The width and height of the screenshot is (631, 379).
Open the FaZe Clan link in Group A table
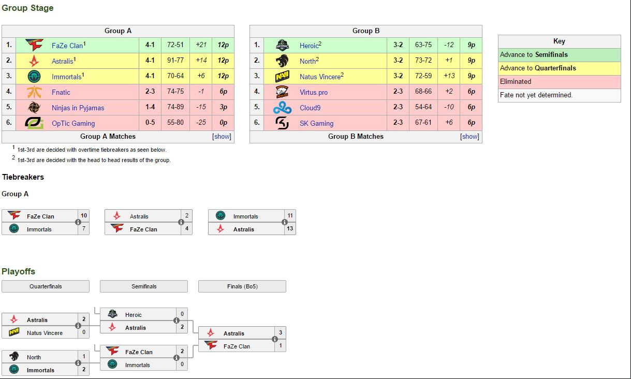click(67, 46)
